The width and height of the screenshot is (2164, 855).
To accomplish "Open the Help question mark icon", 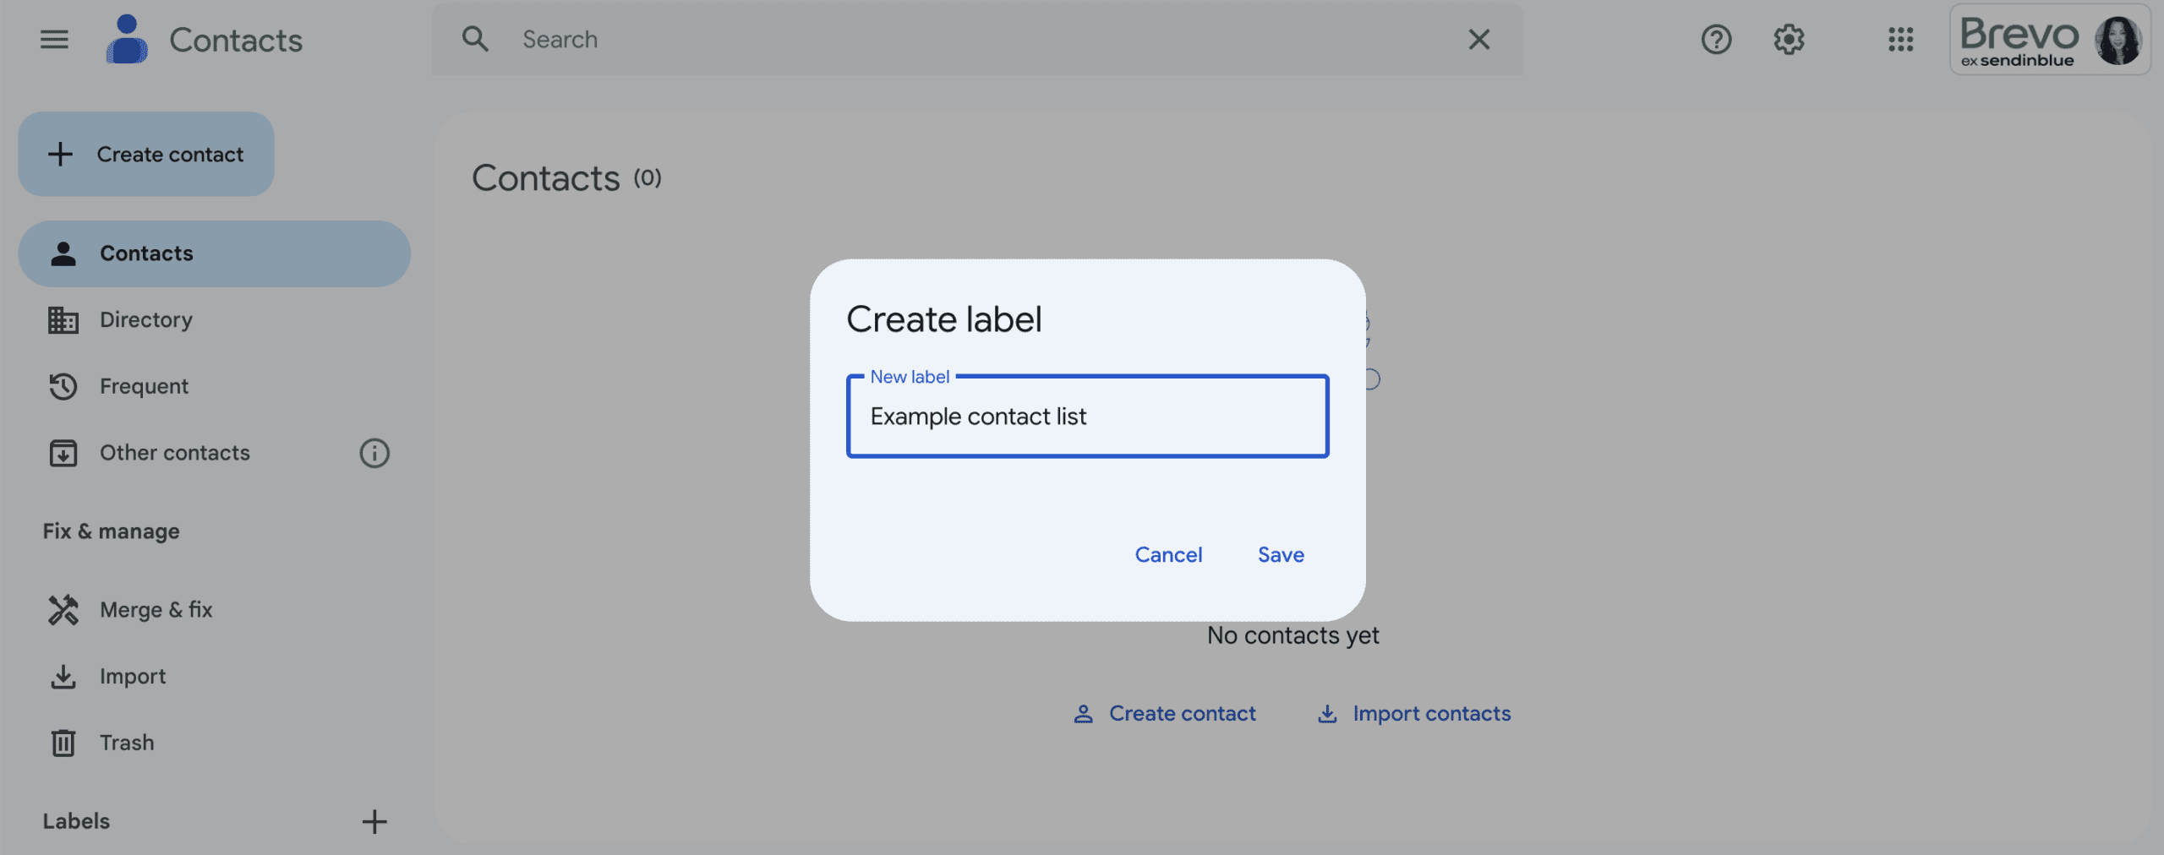I will (x=1716, y=39).
